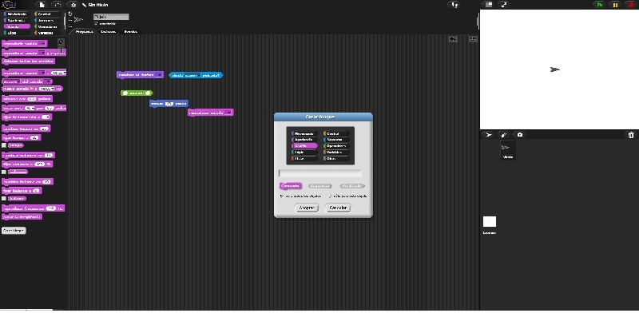Toggle the volume watcher checkbox
Viewport: 639px width, 313px height.
pos(4,172)
